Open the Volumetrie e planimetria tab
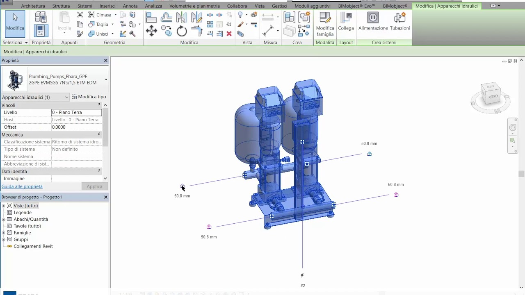This screenshot has width=525, height=295. [x=194, y=6]
